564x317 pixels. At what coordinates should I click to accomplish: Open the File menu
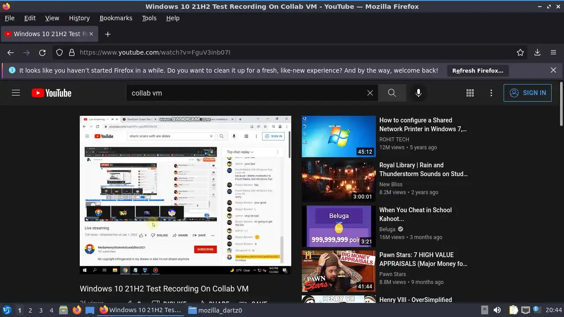pyautogui.click(x=9, y=18)
